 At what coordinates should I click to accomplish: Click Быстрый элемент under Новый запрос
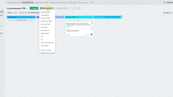coord(21,20)
